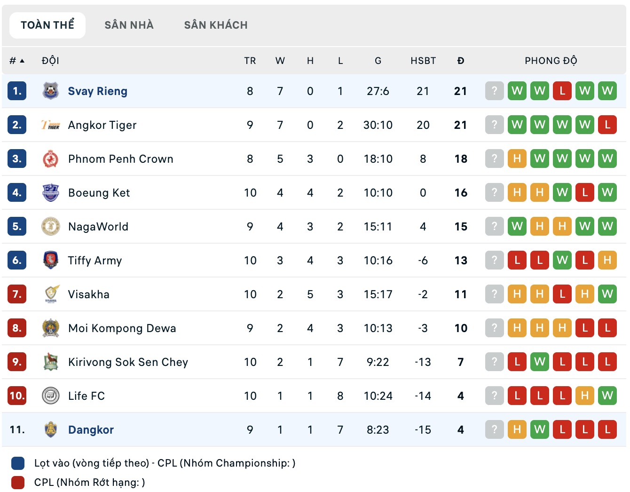
Task: Click the Visakha team logo
Action: [50, 294]
